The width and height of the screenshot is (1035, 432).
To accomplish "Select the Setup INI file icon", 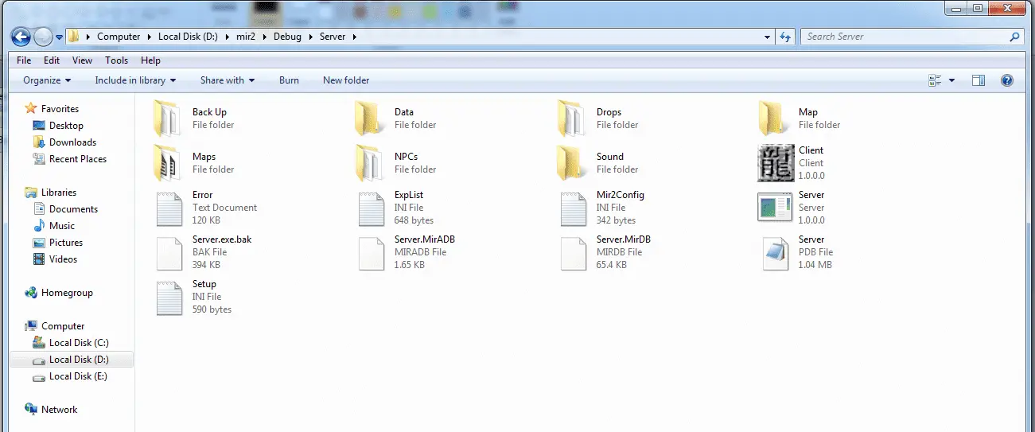I will (169, 297).
